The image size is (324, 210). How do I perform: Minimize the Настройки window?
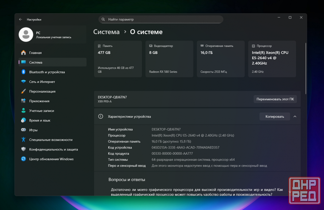(x=279, y=17)
